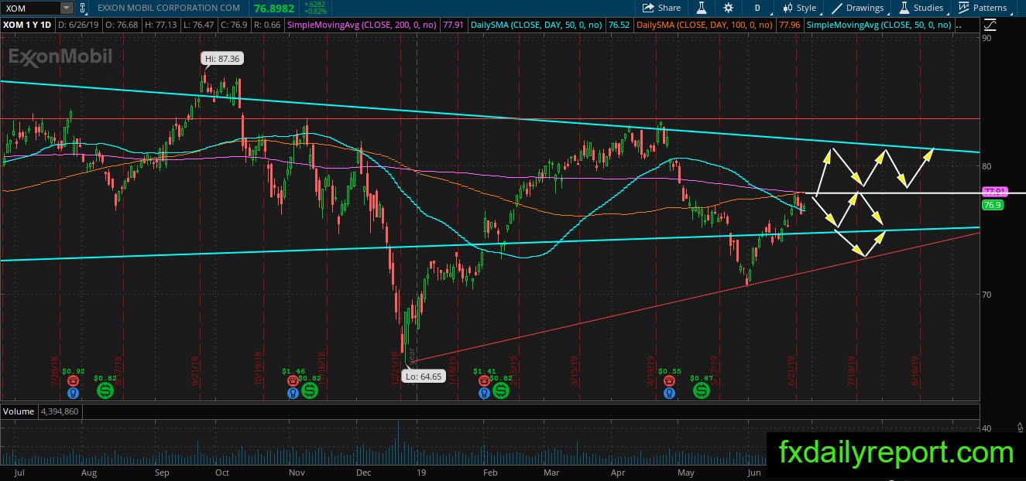Click the earnings phone icon labeled $0.55
Screen dimensions: 1026x481
(x=668, y=380)
